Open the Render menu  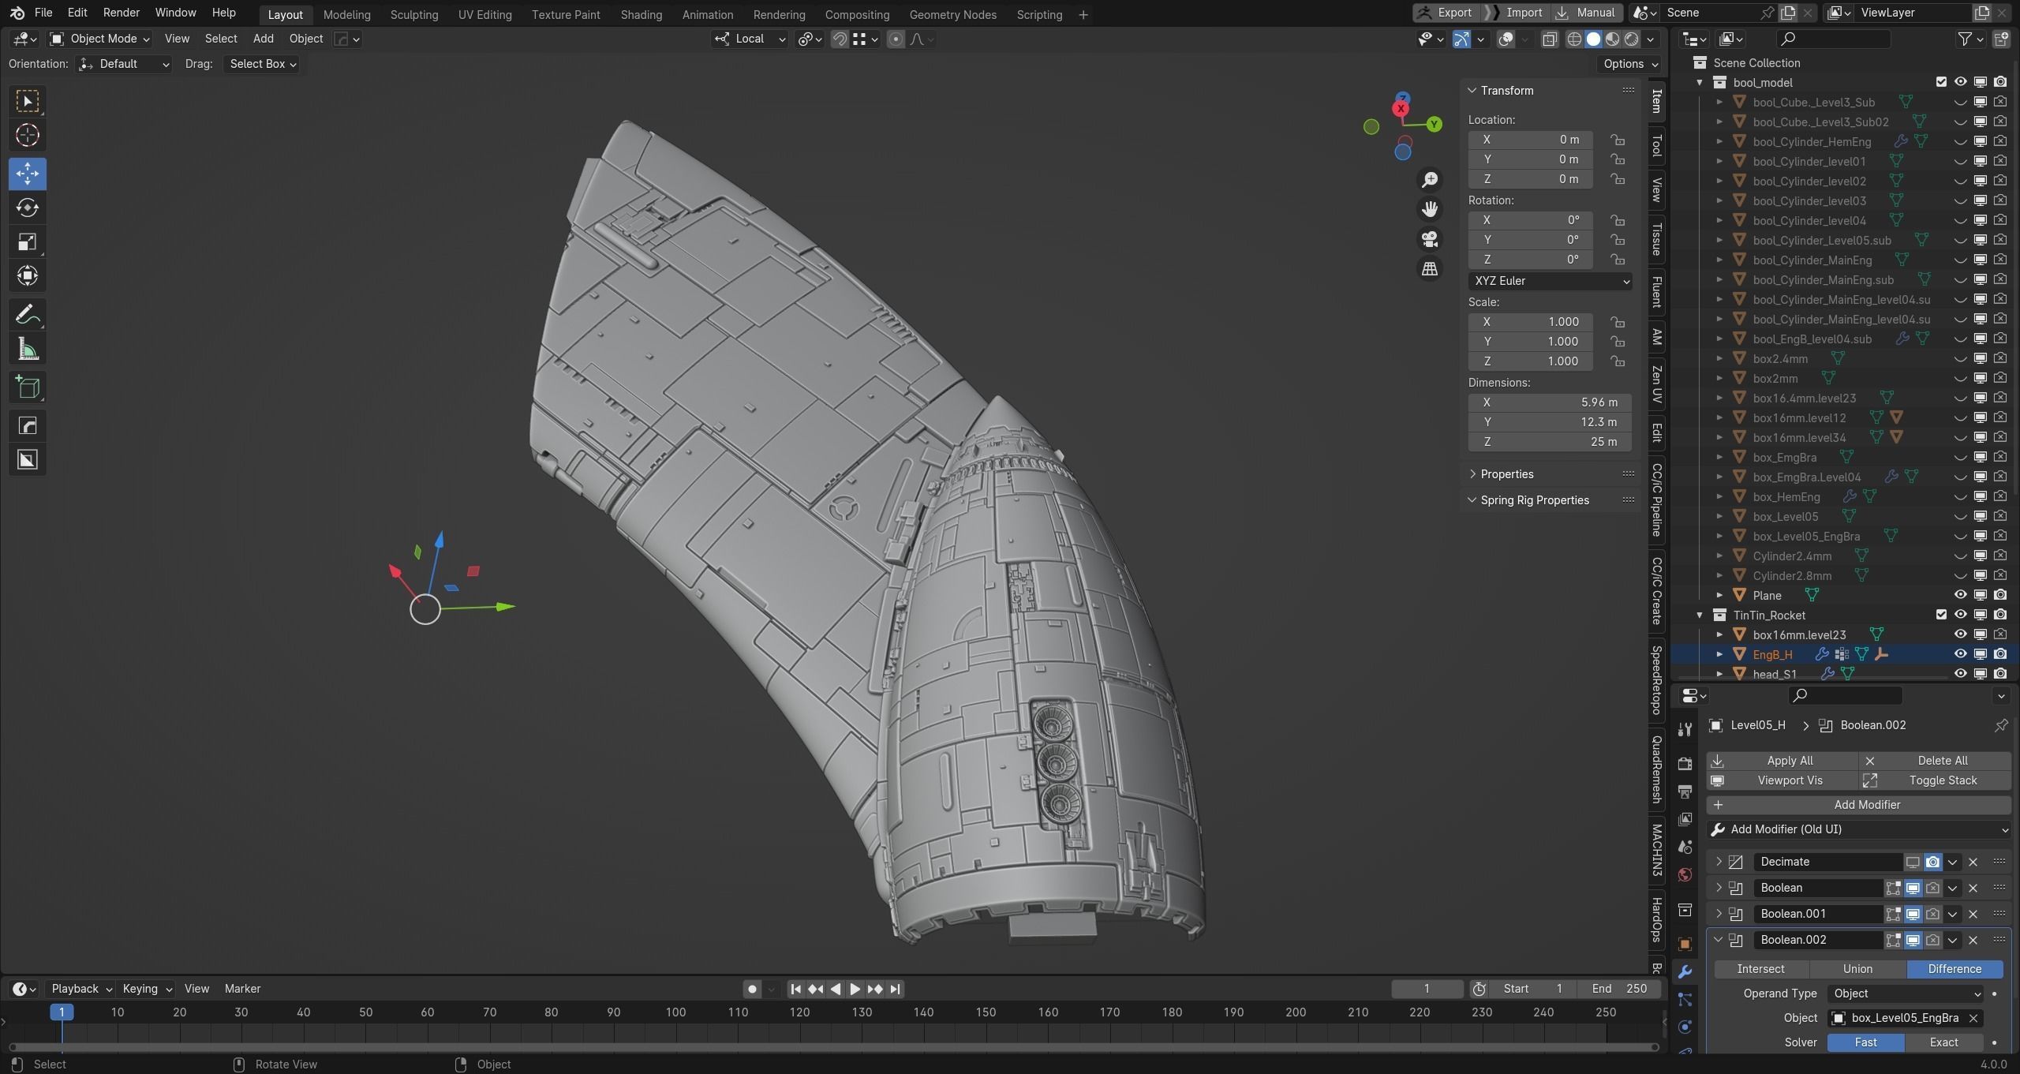point(121,13)
